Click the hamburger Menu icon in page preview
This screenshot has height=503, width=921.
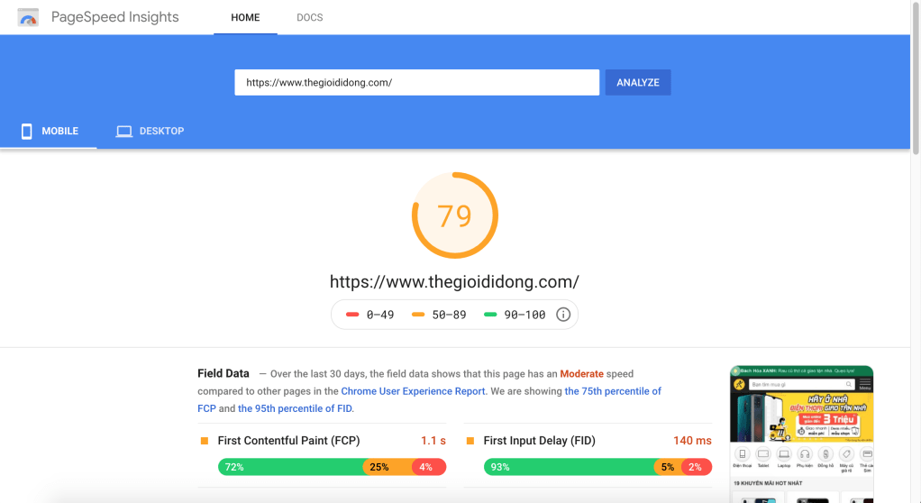click(864, 385)
